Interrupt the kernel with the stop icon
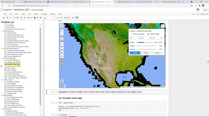 click(x=35, y=18)
